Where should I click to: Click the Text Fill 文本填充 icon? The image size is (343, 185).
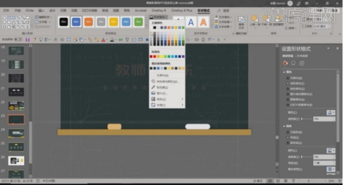[216, 17]
